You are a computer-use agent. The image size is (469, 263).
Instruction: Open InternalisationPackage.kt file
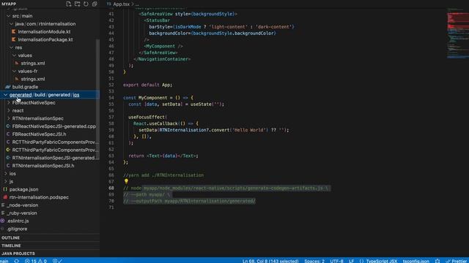45,39
